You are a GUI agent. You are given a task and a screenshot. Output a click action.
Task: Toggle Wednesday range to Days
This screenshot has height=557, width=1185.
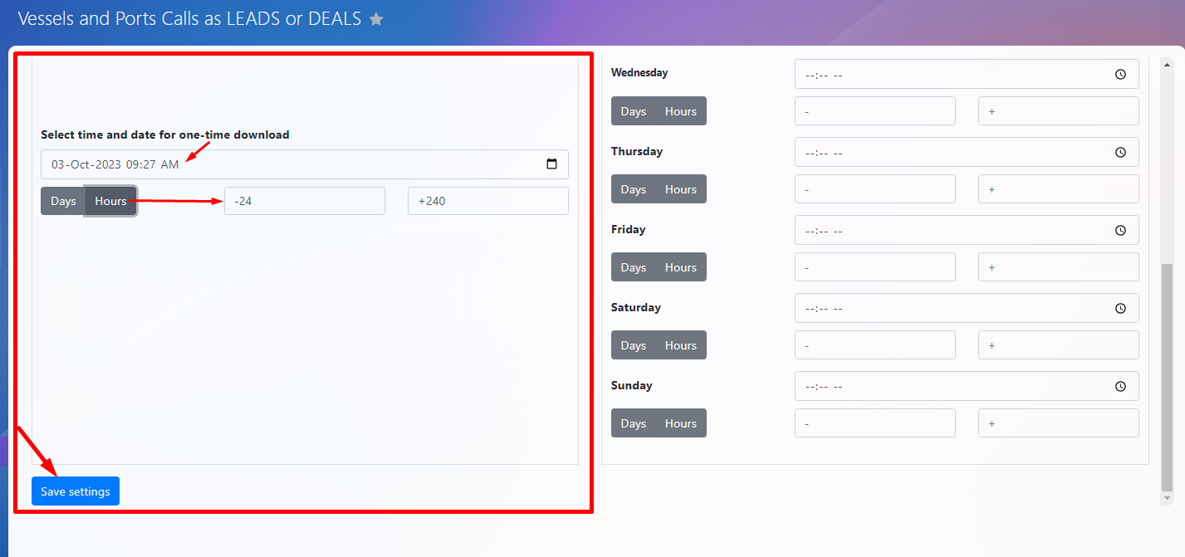point(633,111)
